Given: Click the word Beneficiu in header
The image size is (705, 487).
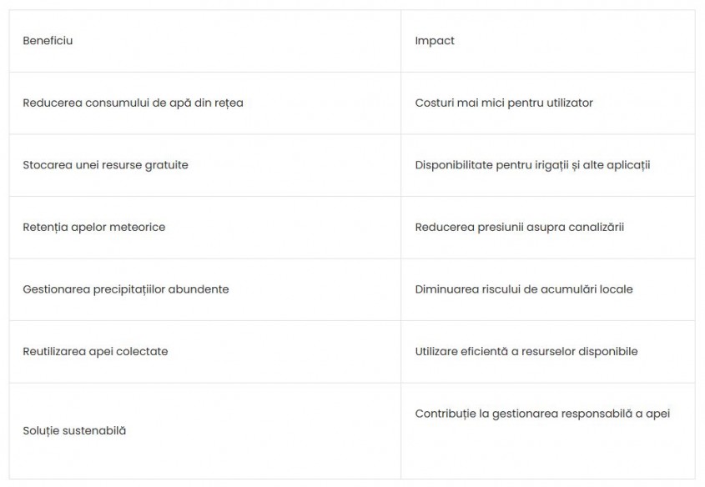Looking at the screenshot, I should (x=48, y=41).
